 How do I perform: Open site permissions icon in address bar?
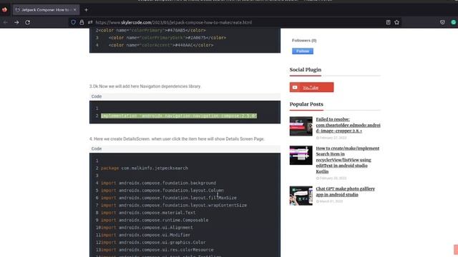(90, 22)
